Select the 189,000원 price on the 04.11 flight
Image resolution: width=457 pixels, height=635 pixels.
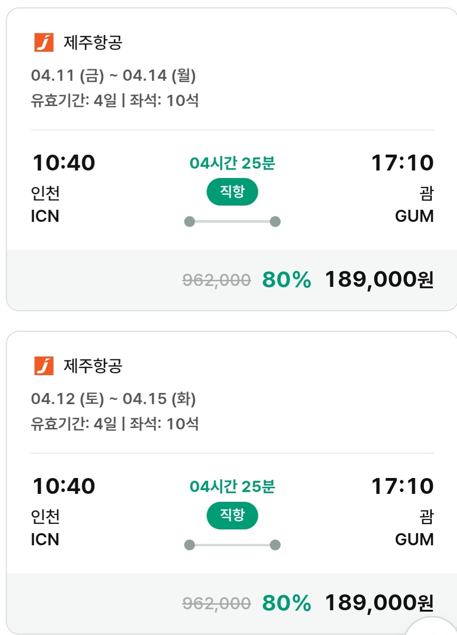point(379,280)
